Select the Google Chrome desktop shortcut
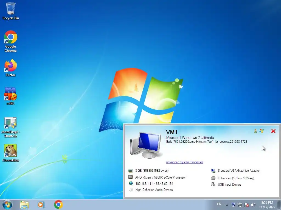 [11, 41]
